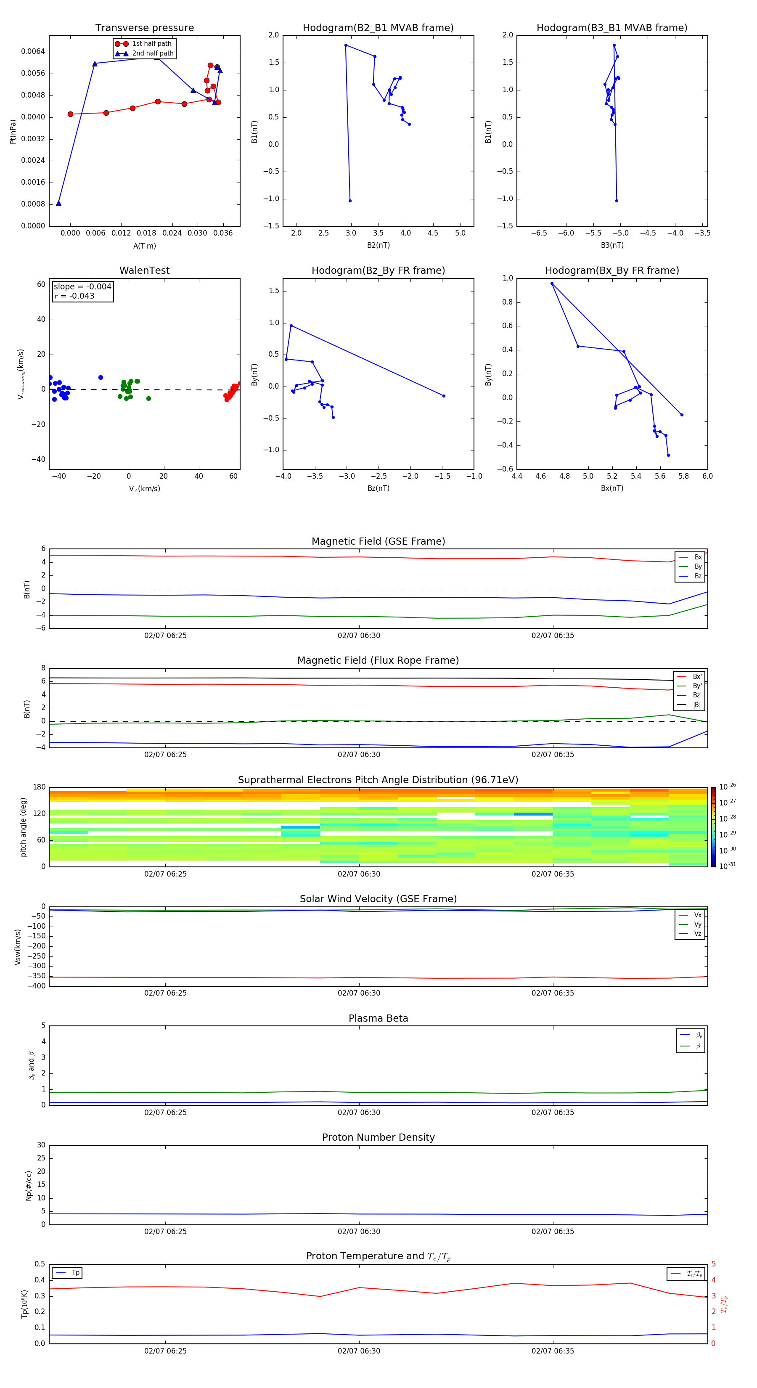Click the 'B2(nT)' x-axis label
757x1388 pixels.
tap(378, 245)
